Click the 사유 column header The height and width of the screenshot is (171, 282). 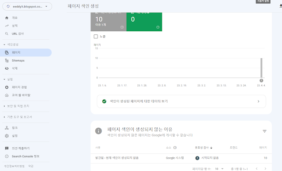98,148
